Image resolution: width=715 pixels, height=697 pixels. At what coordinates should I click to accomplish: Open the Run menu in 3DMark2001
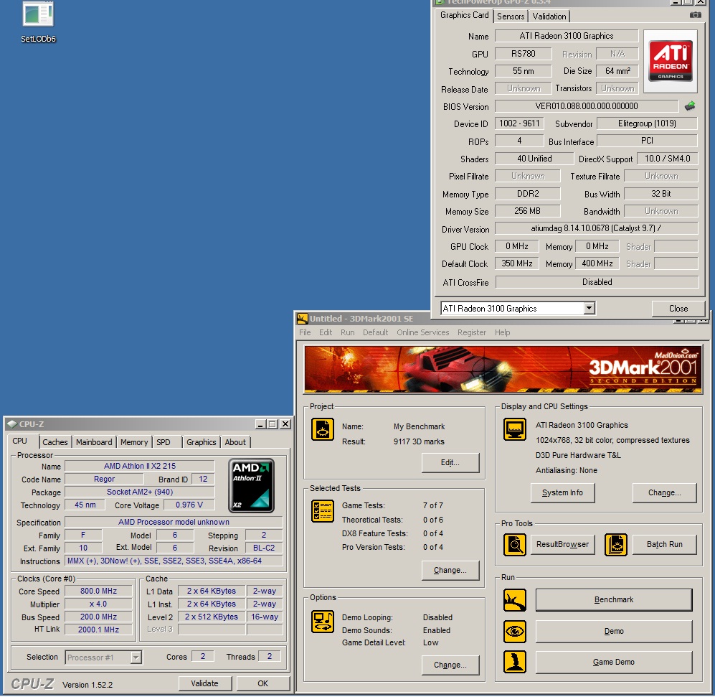348,332
